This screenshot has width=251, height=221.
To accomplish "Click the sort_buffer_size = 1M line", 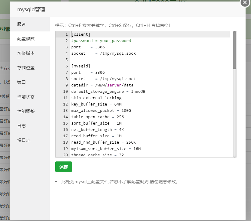I will (96, 123).
